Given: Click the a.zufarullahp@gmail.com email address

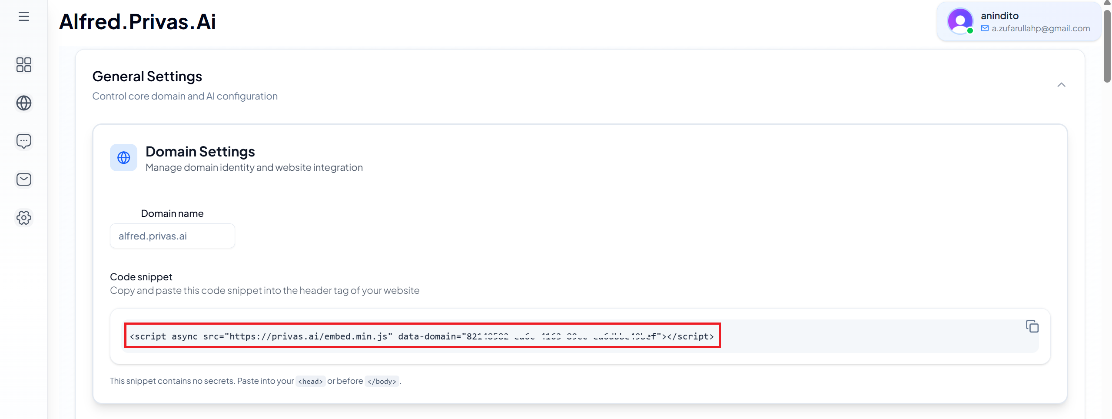Looking at the screenshot, I should (x=1041, y=28).
